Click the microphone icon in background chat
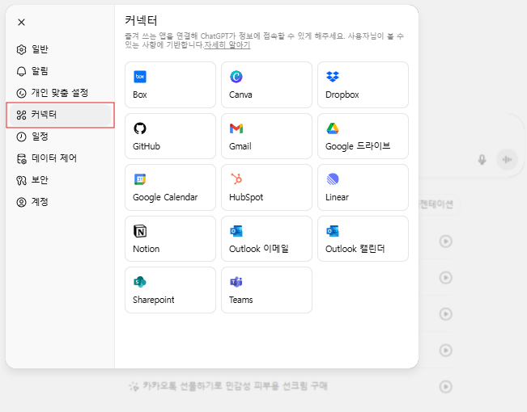 [482, 160]
